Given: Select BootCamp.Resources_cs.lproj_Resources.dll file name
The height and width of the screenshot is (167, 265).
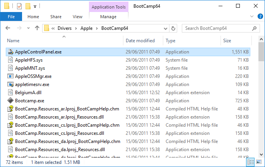Looking at the screenshot, I should click(60, 133).
